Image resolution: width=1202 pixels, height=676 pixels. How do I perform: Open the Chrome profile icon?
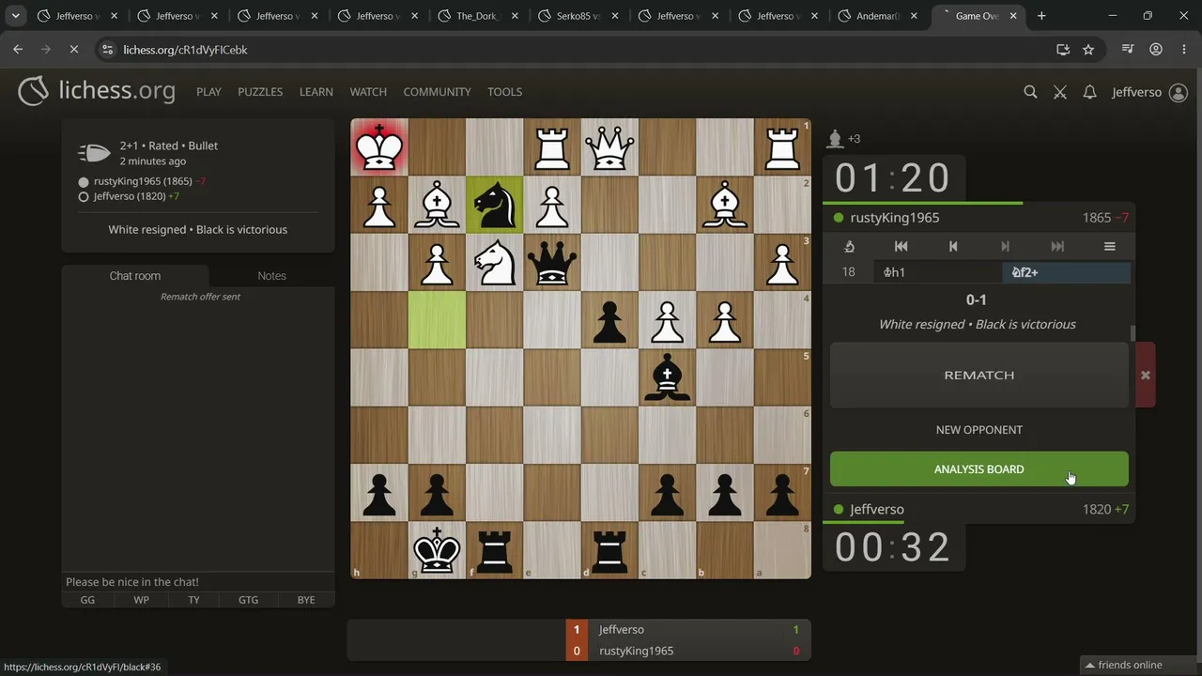[x=1156, y=50]
